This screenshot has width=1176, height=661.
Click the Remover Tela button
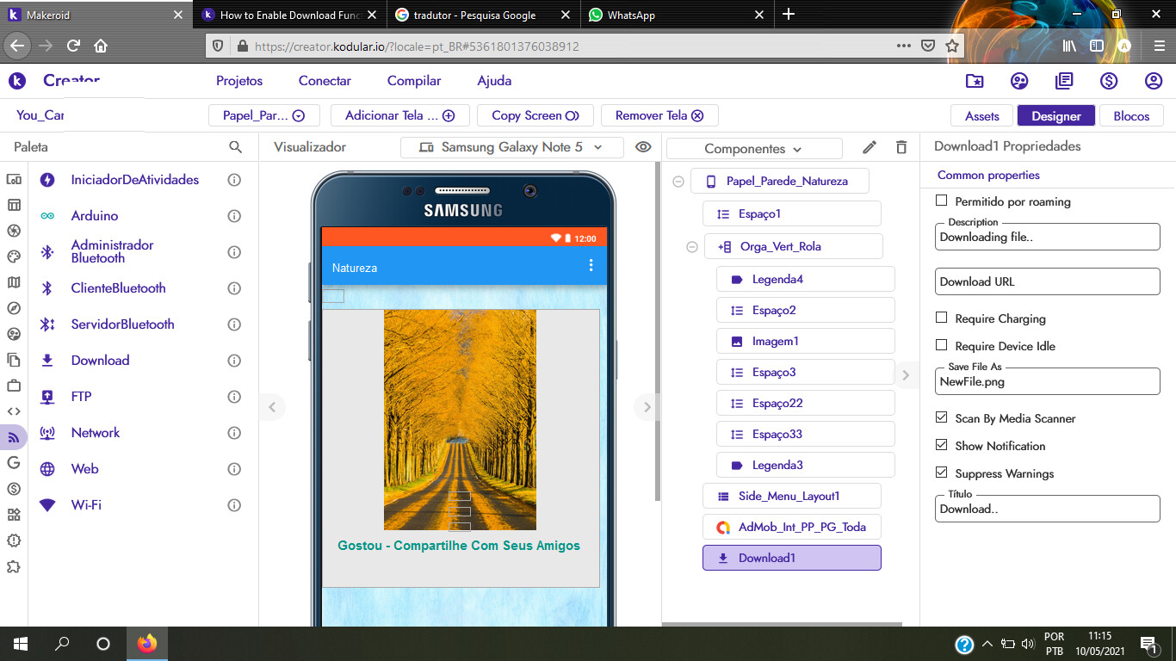coord(659,115)
